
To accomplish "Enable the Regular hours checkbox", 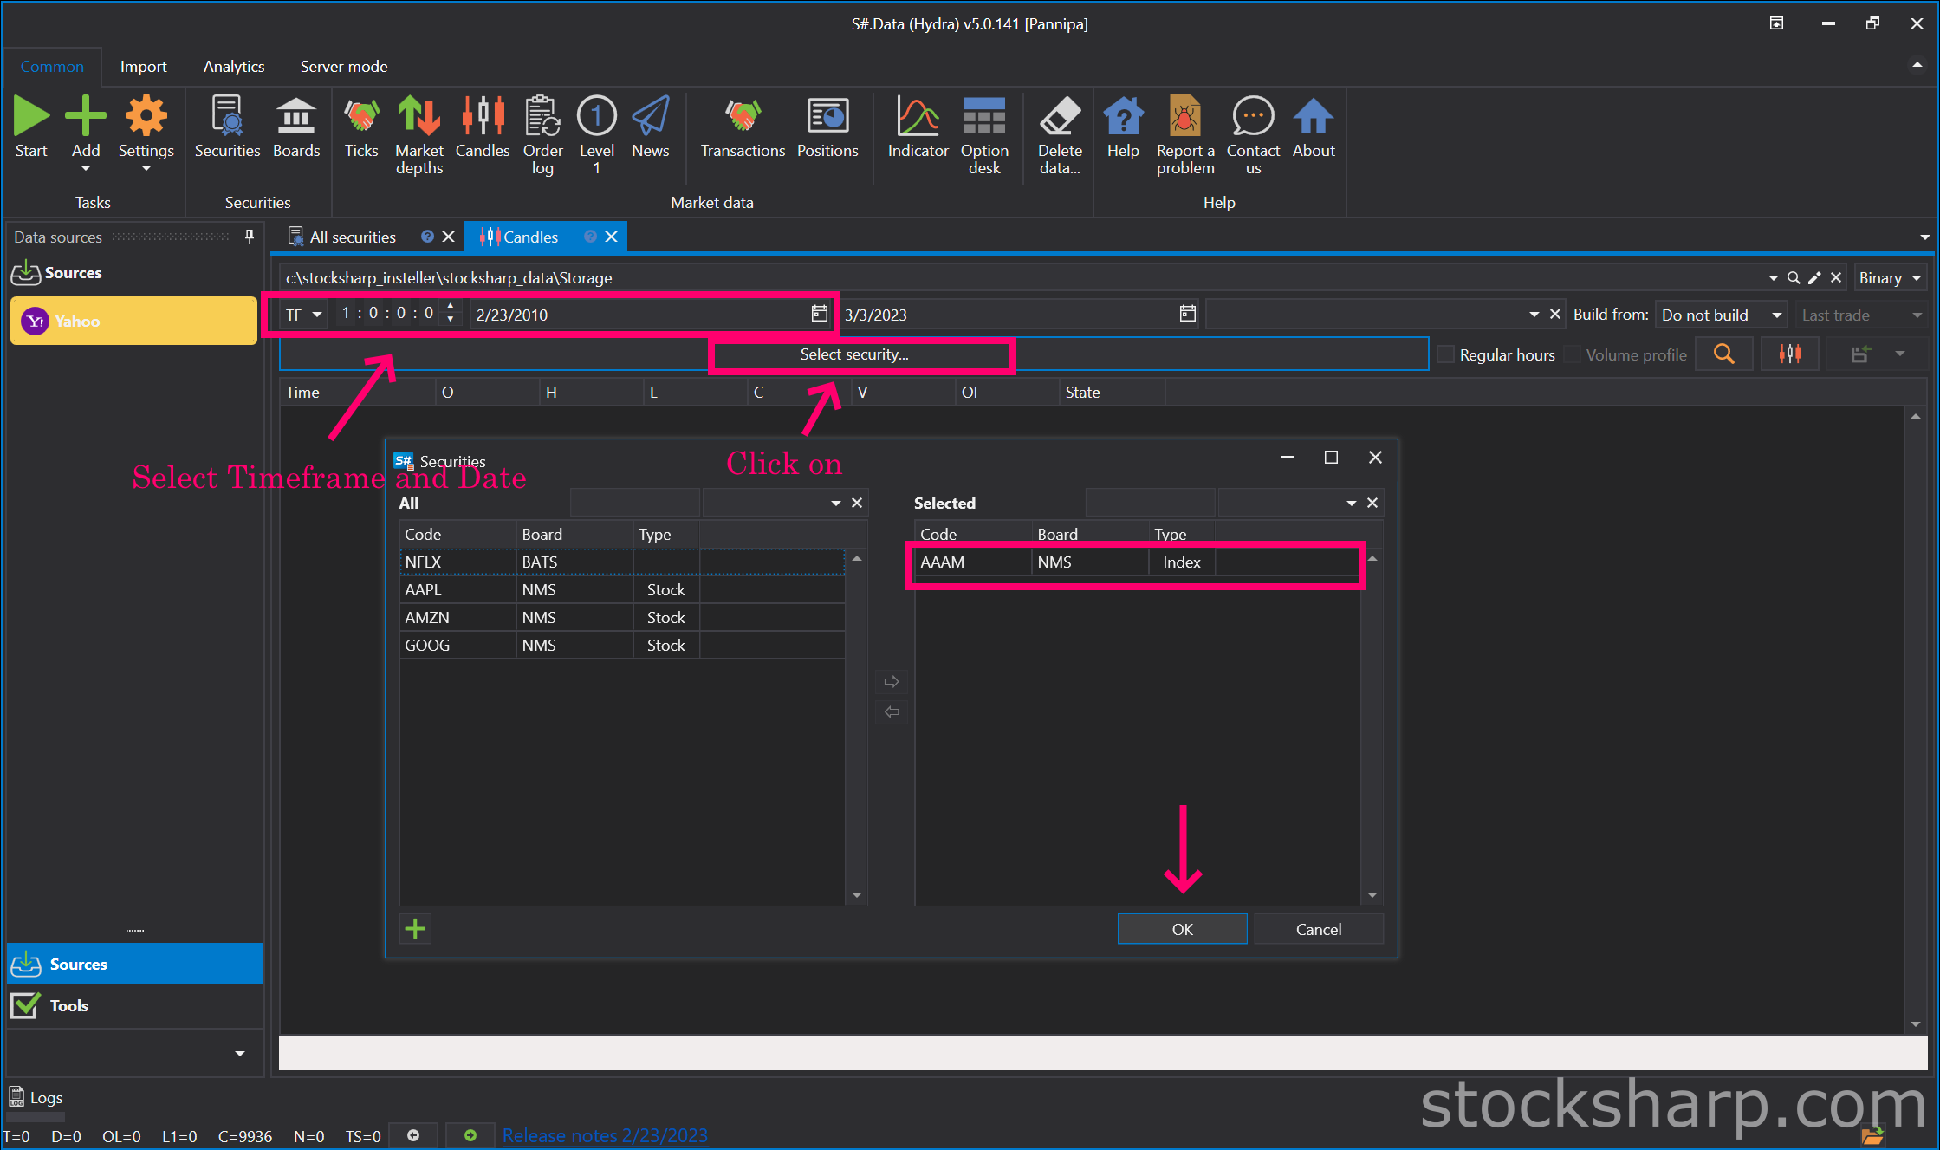I will [1446, 354].
